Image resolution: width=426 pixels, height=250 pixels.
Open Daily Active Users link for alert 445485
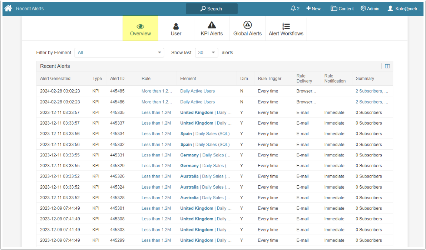pos(197,91)
